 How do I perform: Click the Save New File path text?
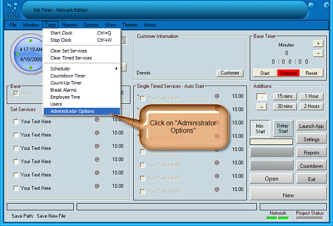51,216
